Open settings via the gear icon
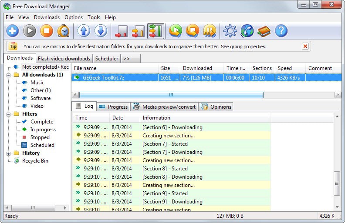345x223 pixels. (x=230, y=31)
